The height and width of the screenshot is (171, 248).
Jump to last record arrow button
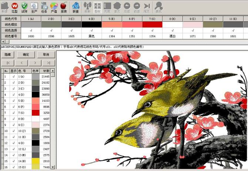pos(48,63)
